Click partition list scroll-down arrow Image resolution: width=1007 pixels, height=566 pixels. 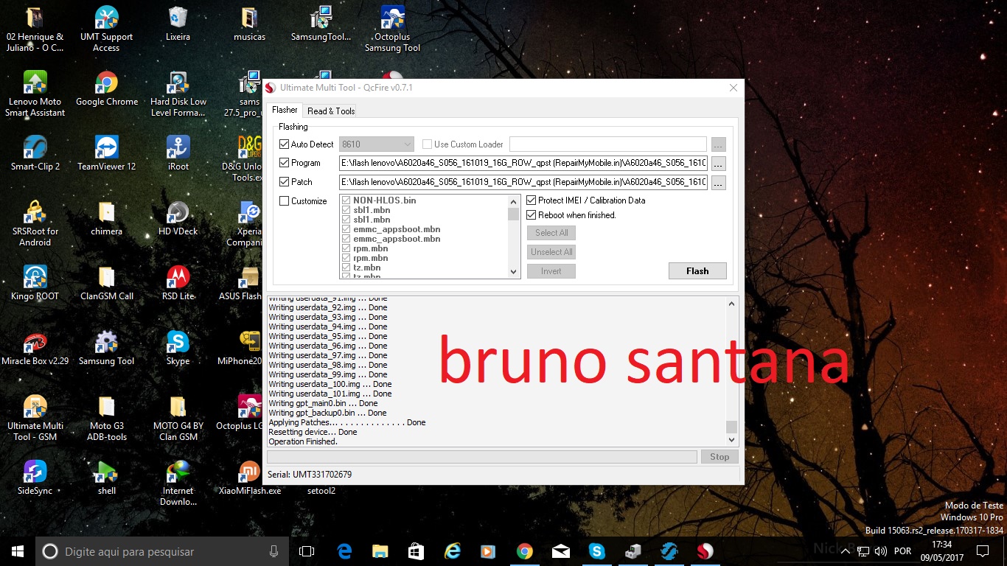tap(514, 272)
